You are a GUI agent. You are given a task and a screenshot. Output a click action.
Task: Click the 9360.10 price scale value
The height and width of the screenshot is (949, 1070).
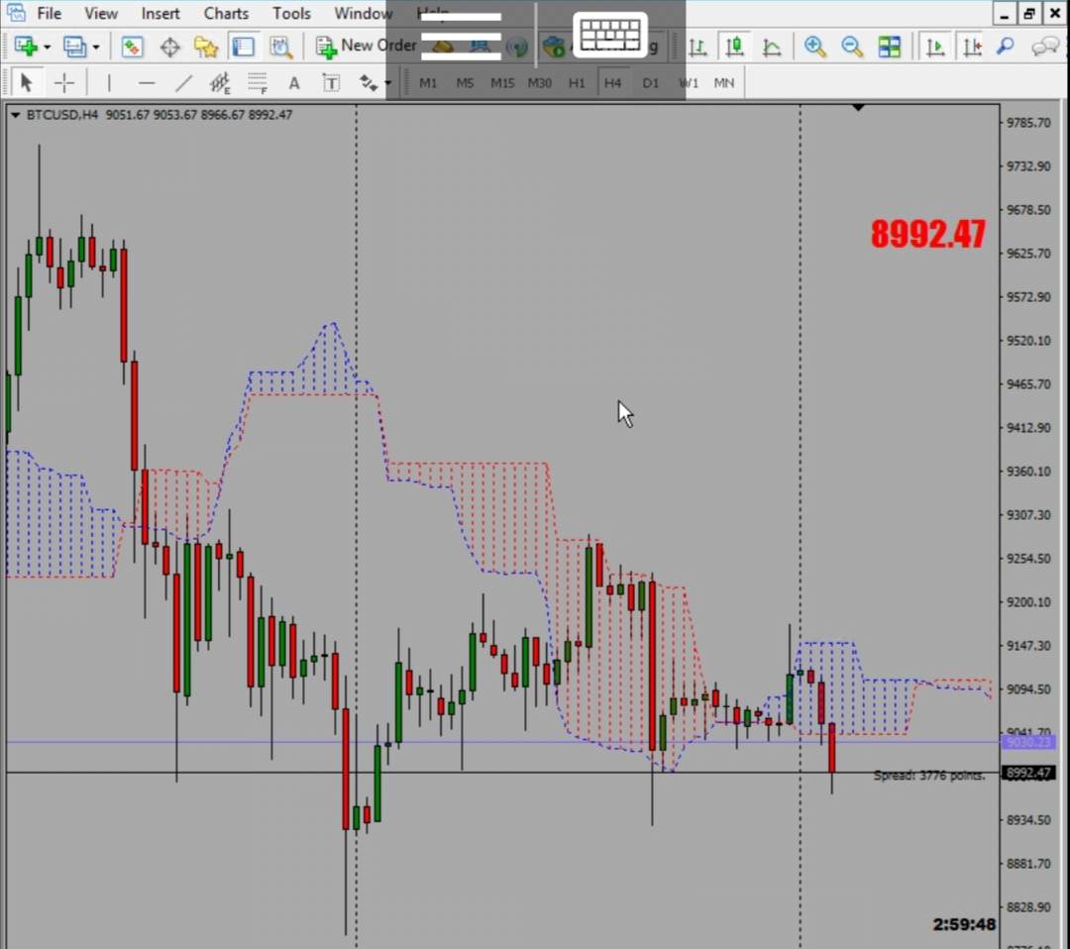(x=1028, y=472)
